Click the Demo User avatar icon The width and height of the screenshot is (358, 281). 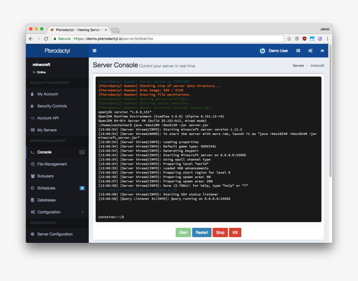[262, 51]
